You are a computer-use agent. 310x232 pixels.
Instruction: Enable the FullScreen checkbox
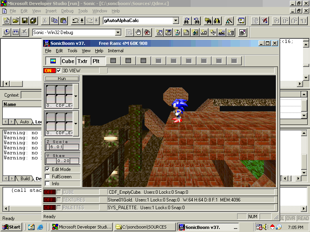[47, 176]
